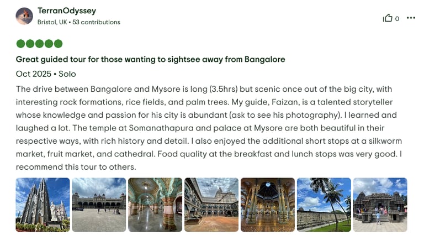Click the first green rating circle

[x=20, y=44]
